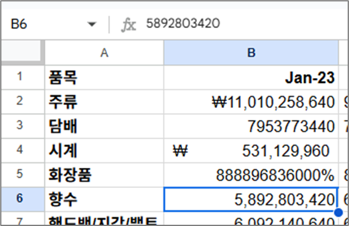This screenshot has width=349, height=226.
Task: Select row 5 header
Action: point(23,175)
